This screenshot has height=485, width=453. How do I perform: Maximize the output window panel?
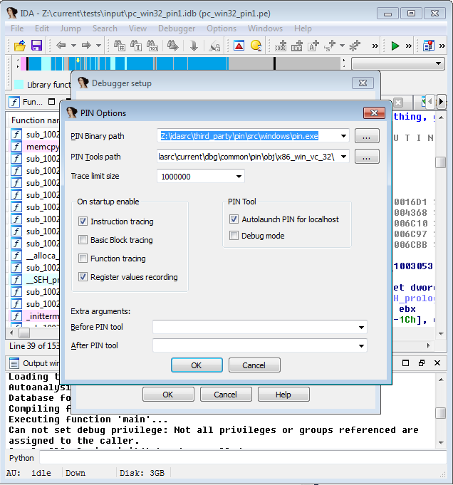click(406, 363)
